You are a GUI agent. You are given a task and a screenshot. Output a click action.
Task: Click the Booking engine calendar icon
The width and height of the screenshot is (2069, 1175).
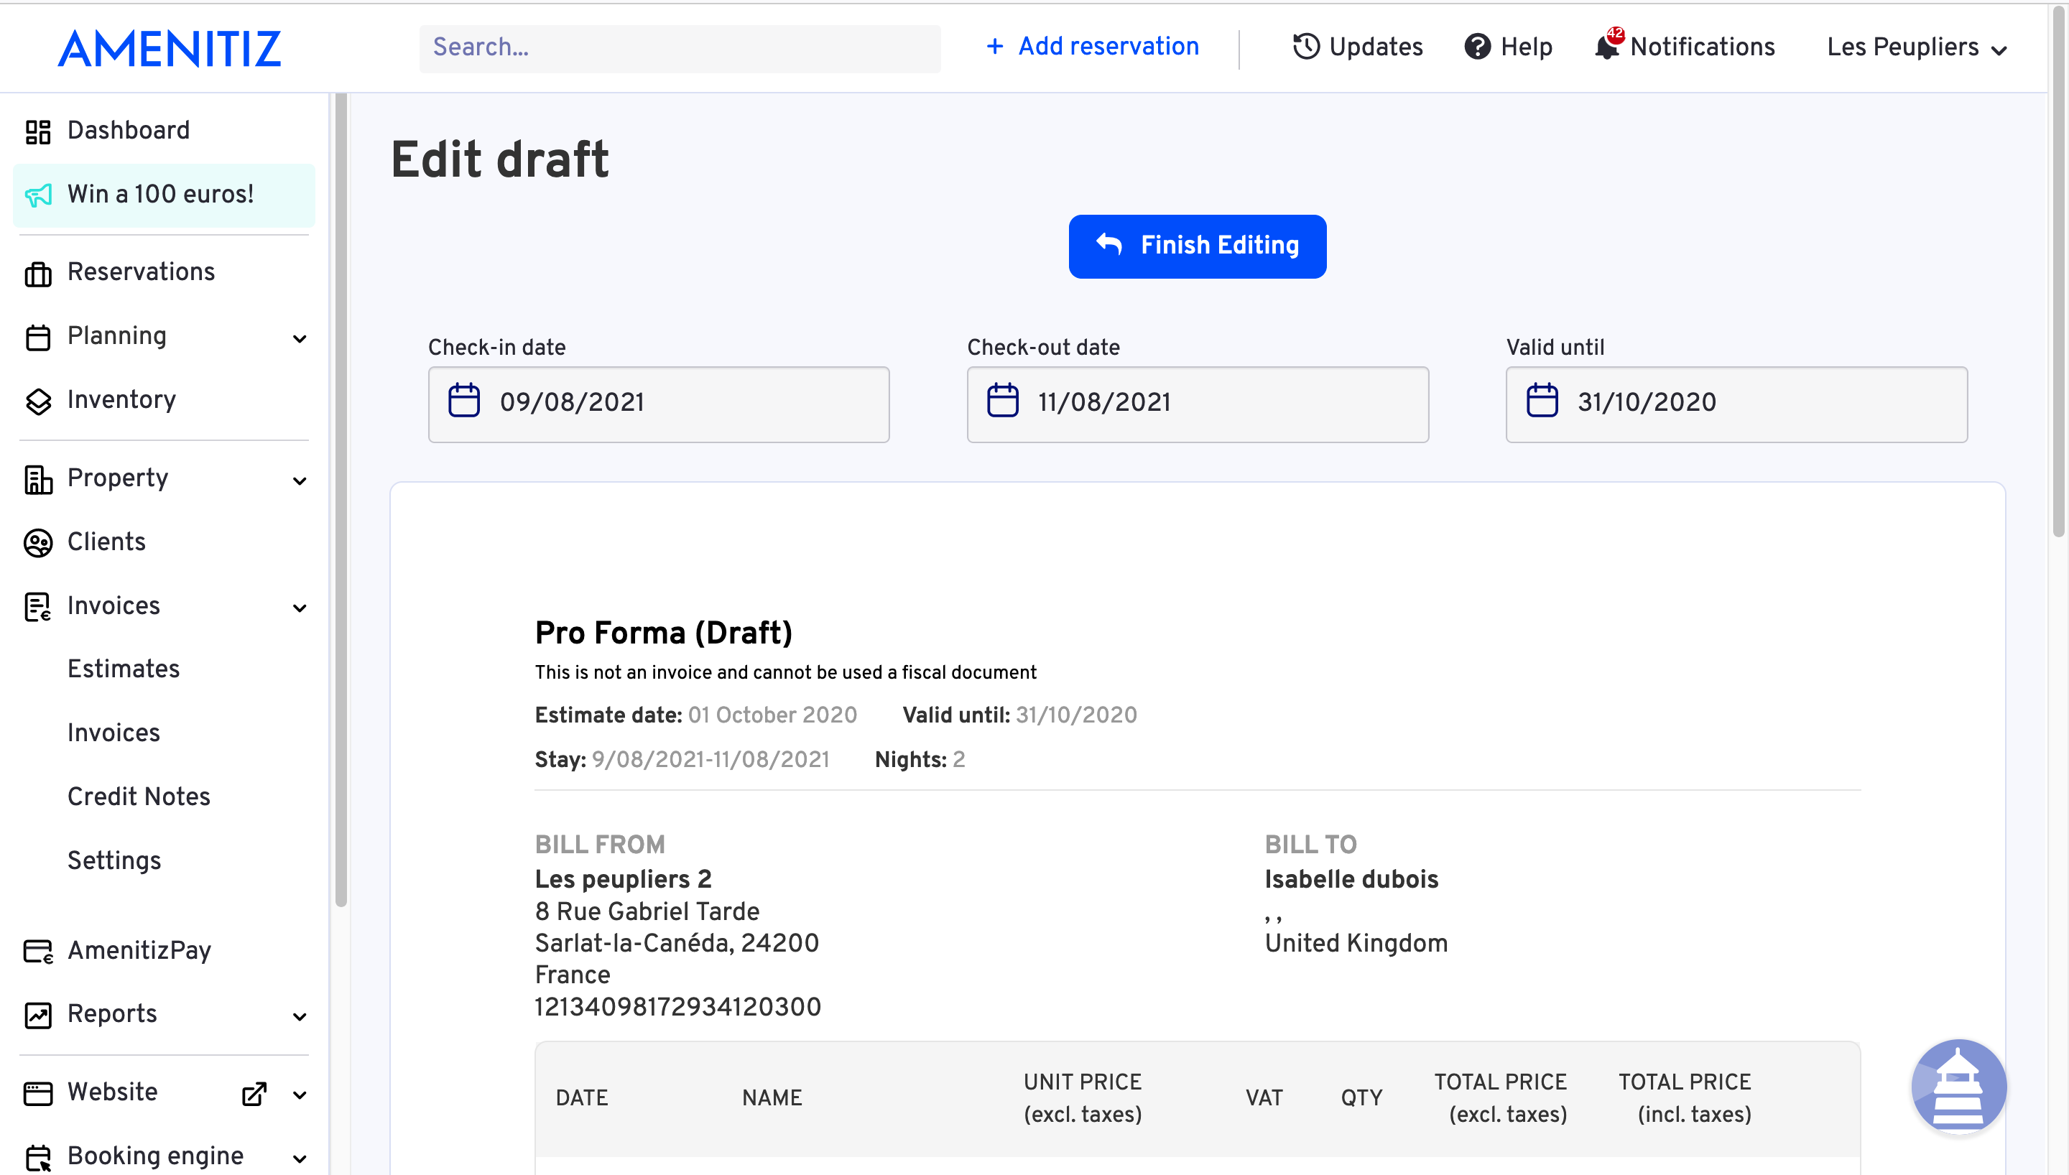(x=38, y=1158)
